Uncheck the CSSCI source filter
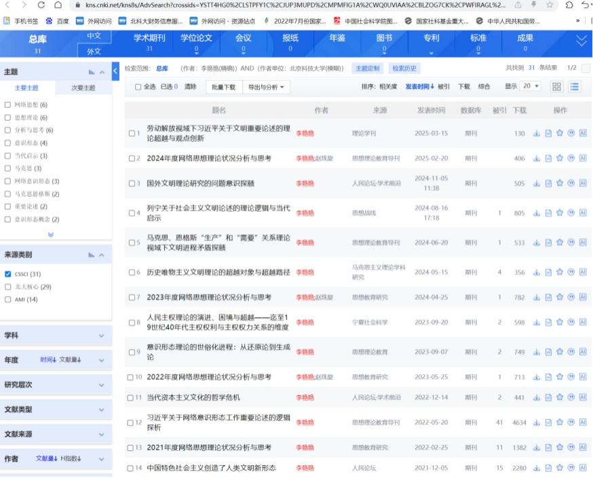 [7, 274]
